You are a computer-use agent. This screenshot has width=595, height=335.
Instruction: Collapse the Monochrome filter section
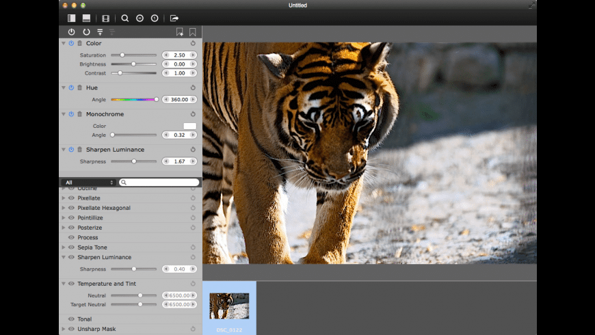[x=64, y=113]
